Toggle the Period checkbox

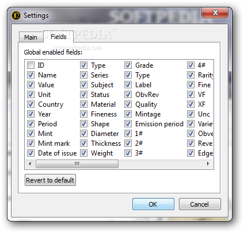pos(30,124)
